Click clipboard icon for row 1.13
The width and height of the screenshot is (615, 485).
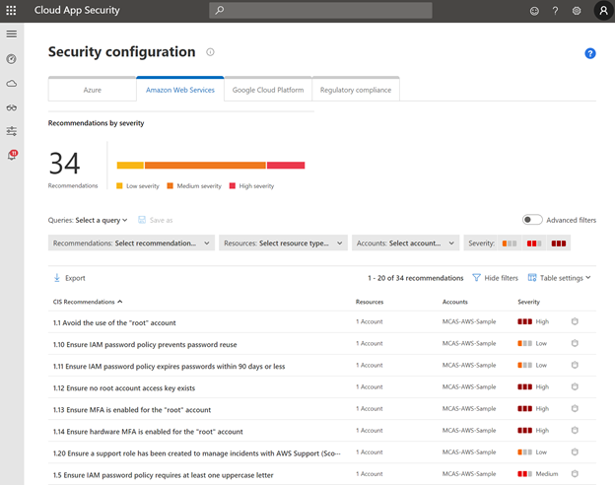tap(575, 408)
